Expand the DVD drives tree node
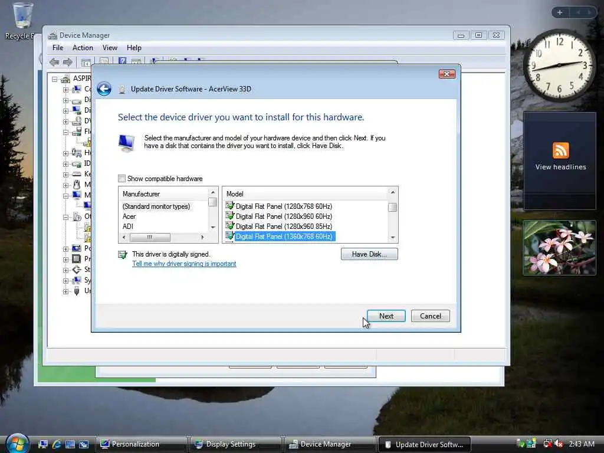The image size is (604, 453). 65,122
